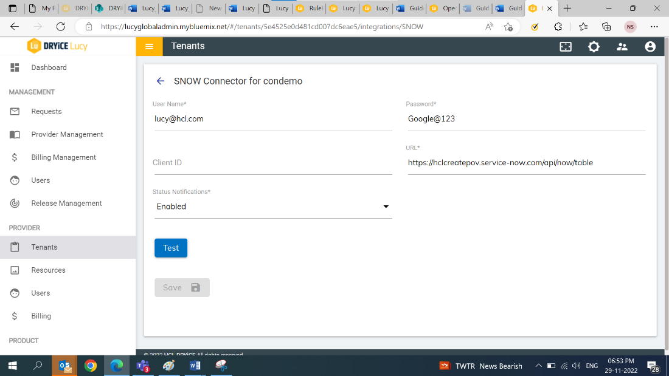Screen dimensions: 669x376
Task: Click the Provider Management book icon
Action: coord(15,134)
